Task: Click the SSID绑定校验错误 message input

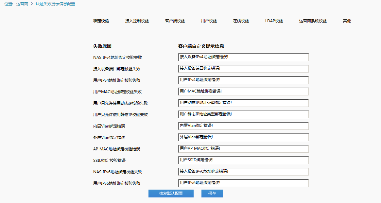Action: pyautogui.click(x=243, y=160)
